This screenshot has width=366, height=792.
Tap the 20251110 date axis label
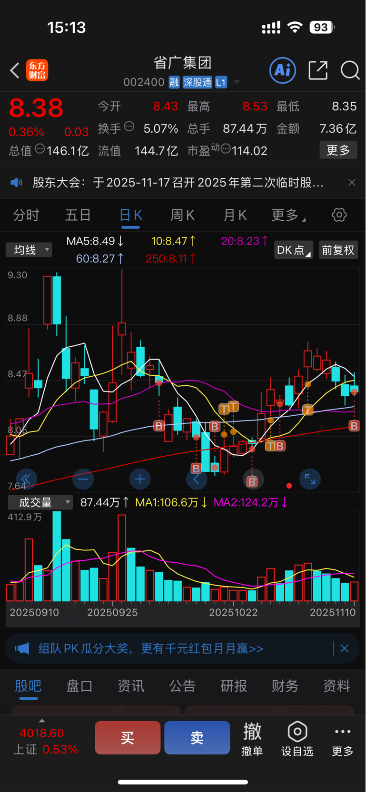pyautogui.click(x=333, y=613)
